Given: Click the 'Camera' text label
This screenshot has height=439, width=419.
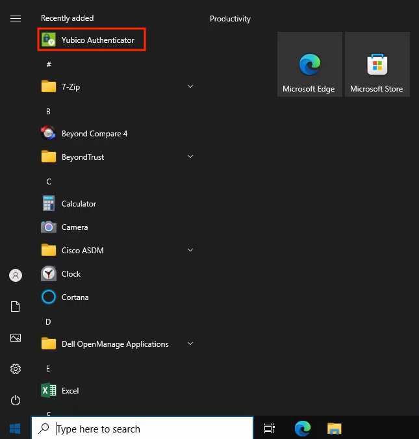Looking at the screenshot, I should point(75,227).
